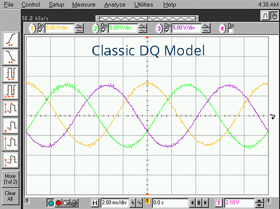Viewport: 280px width, 209px height.
Task: Decrease channel 2 vertical scale
Action: tap(142, 31)
